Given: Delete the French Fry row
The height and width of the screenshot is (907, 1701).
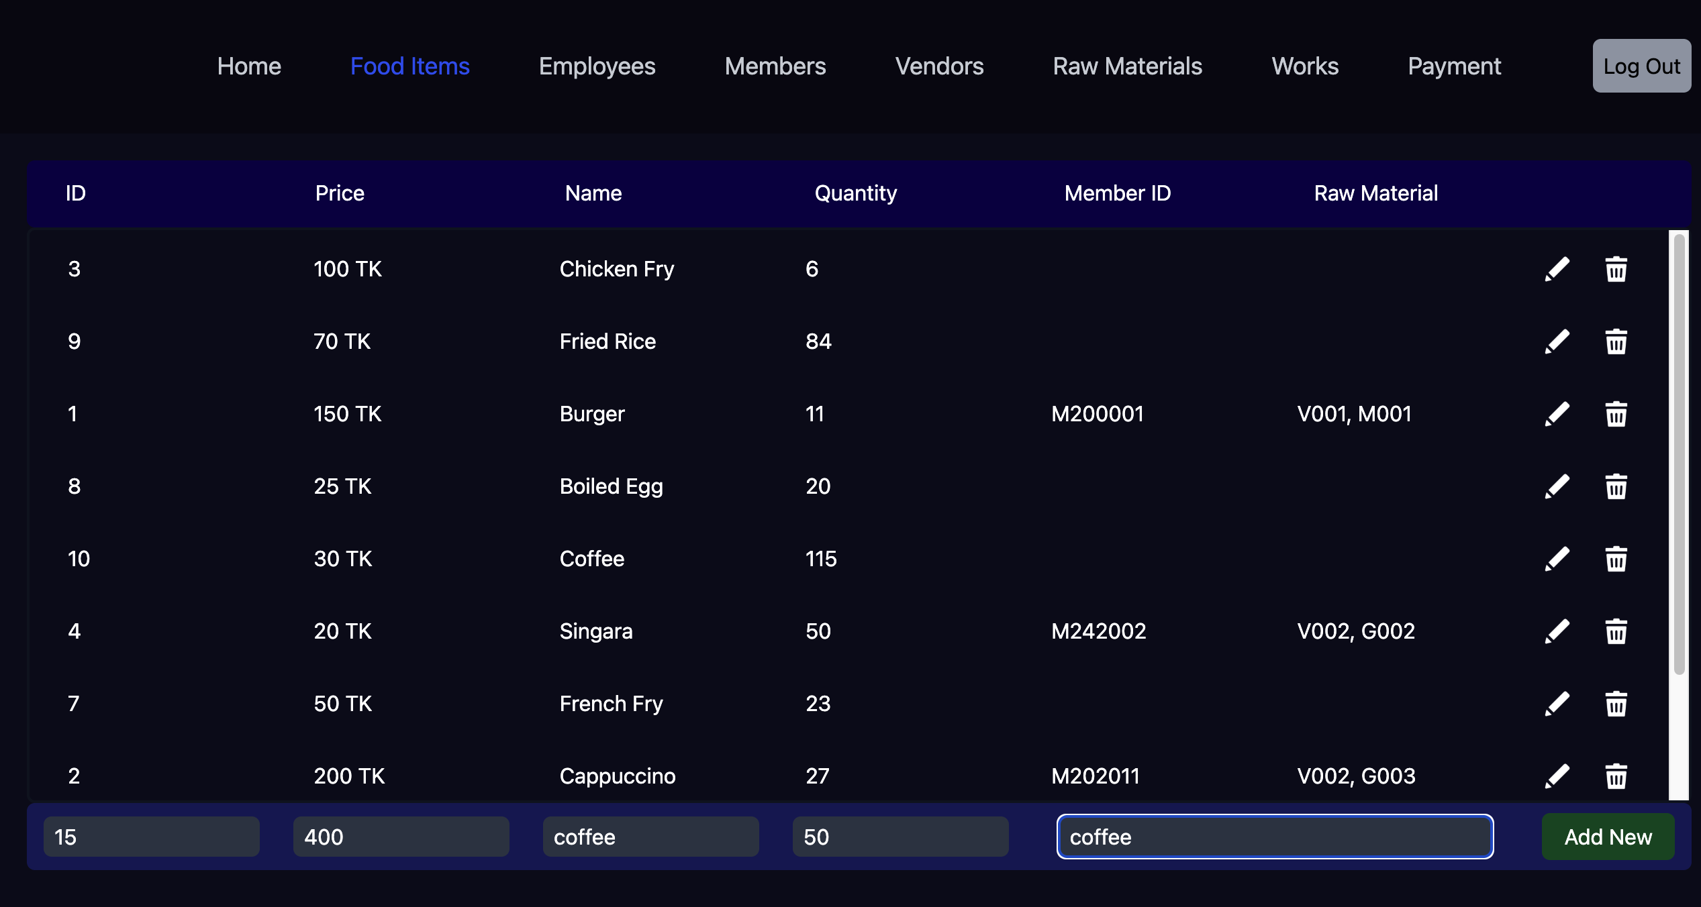Looking at the screenshot, I should pos(1616,704).
